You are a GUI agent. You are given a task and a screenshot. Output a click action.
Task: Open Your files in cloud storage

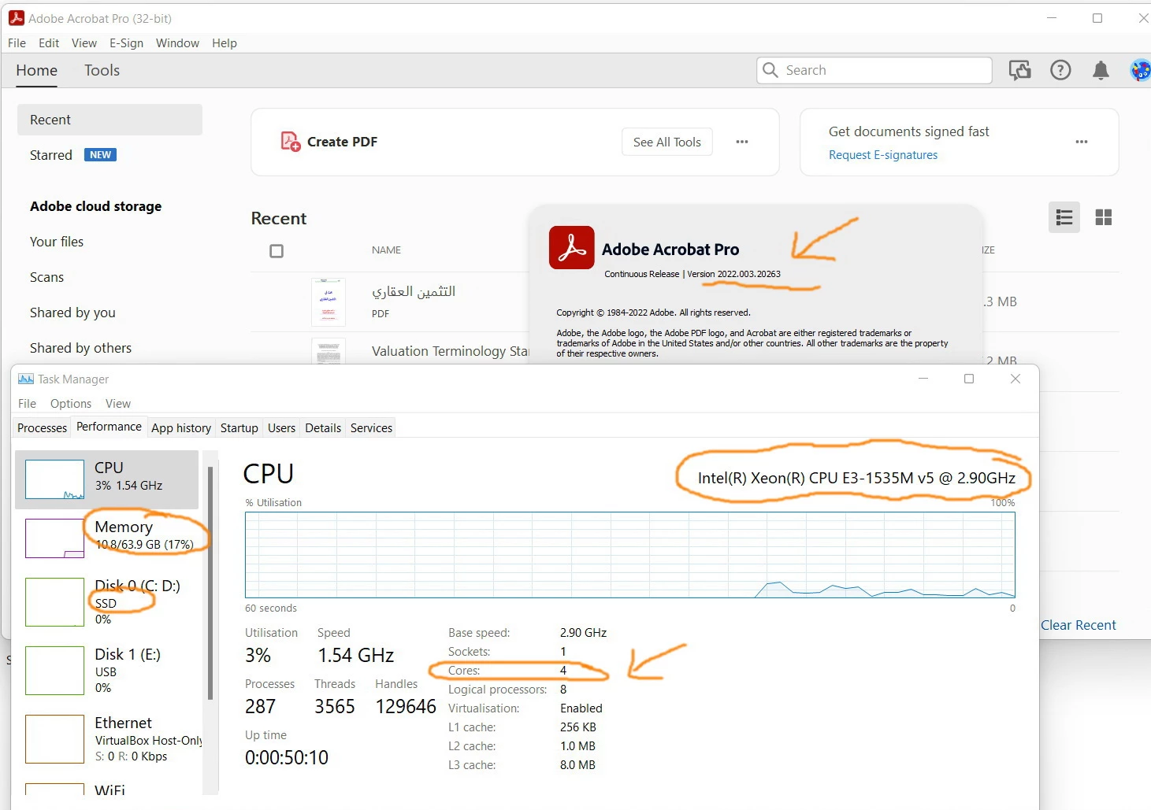click(57, 242)
